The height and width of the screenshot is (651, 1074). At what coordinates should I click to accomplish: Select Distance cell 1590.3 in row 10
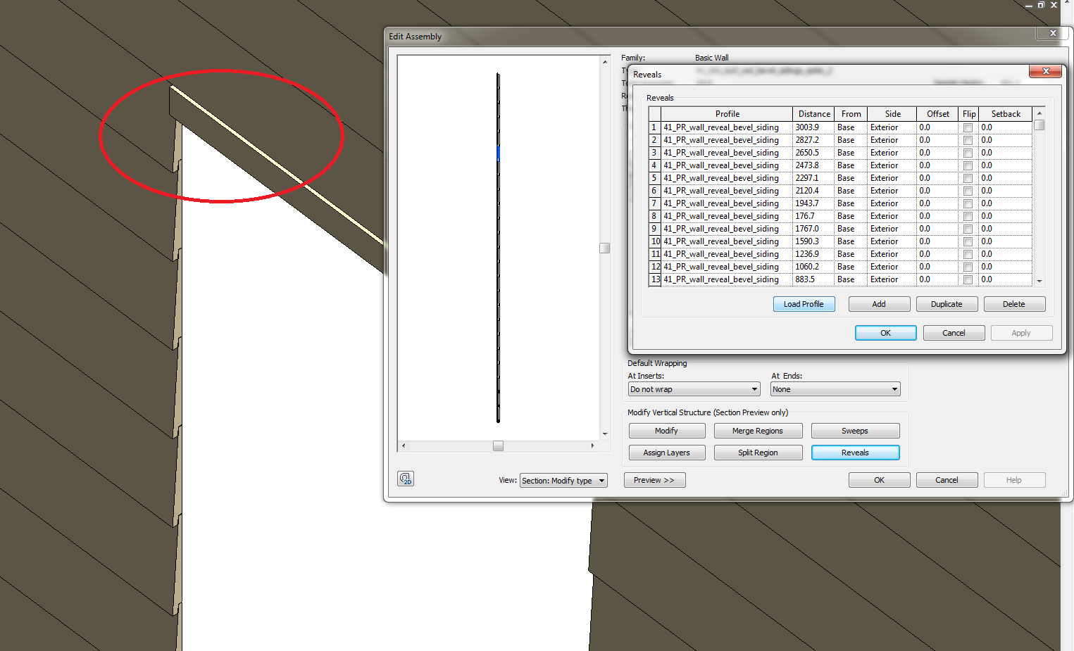click(813, 241)
